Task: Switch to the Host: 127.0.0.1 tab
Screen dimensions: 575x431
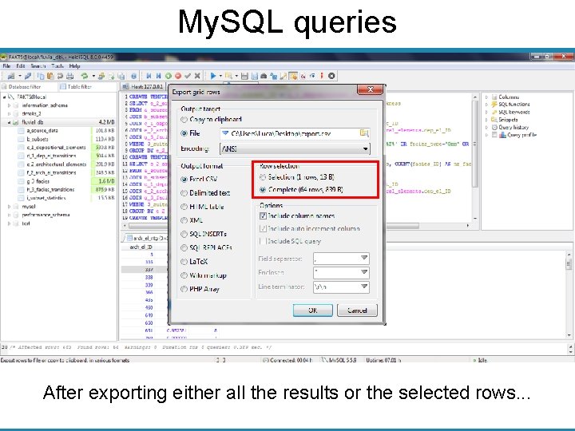Action: (x=143, y=86)
